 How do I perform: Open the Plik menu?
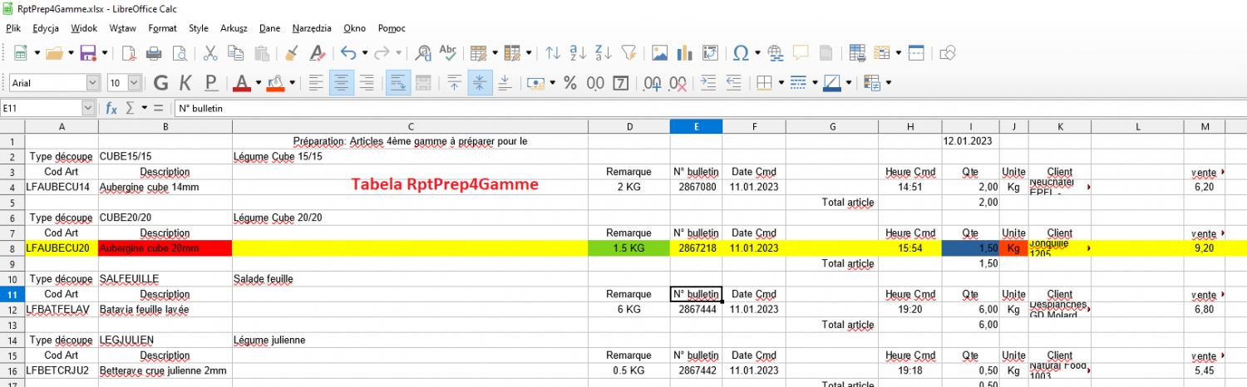(x=12, y=28)
